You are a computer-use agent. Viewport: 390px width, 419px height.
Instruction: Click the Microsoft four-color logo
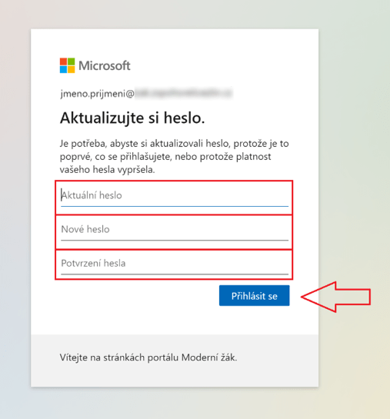(67, 65)
